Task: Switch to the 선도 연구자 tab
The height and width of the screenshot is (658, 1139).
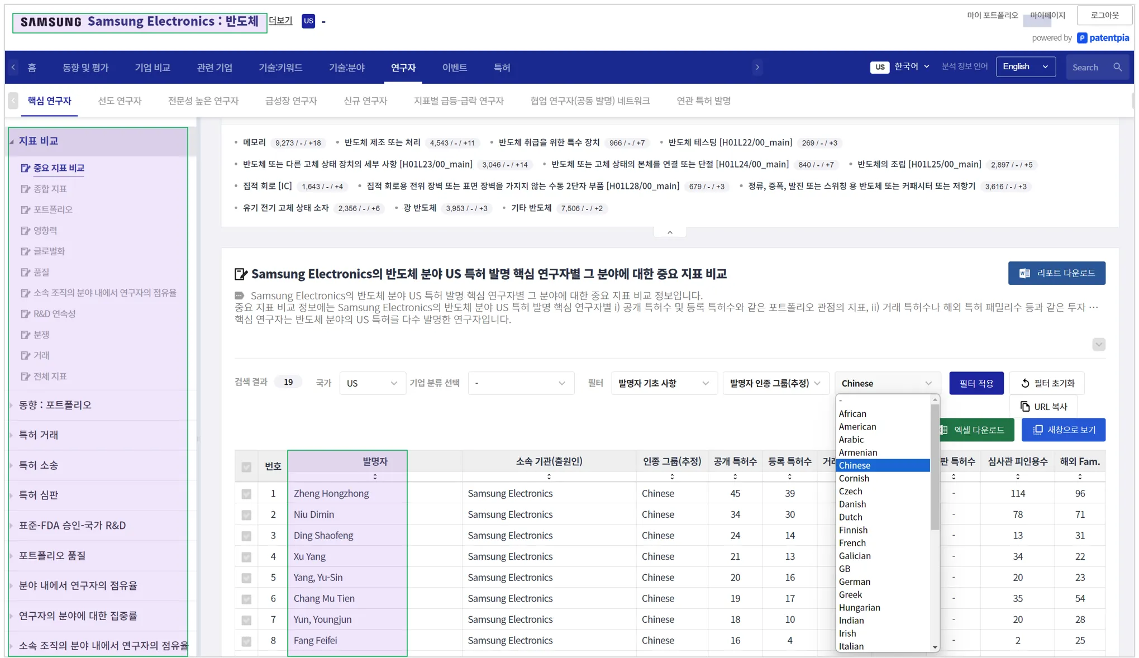Action: (120, 101)
